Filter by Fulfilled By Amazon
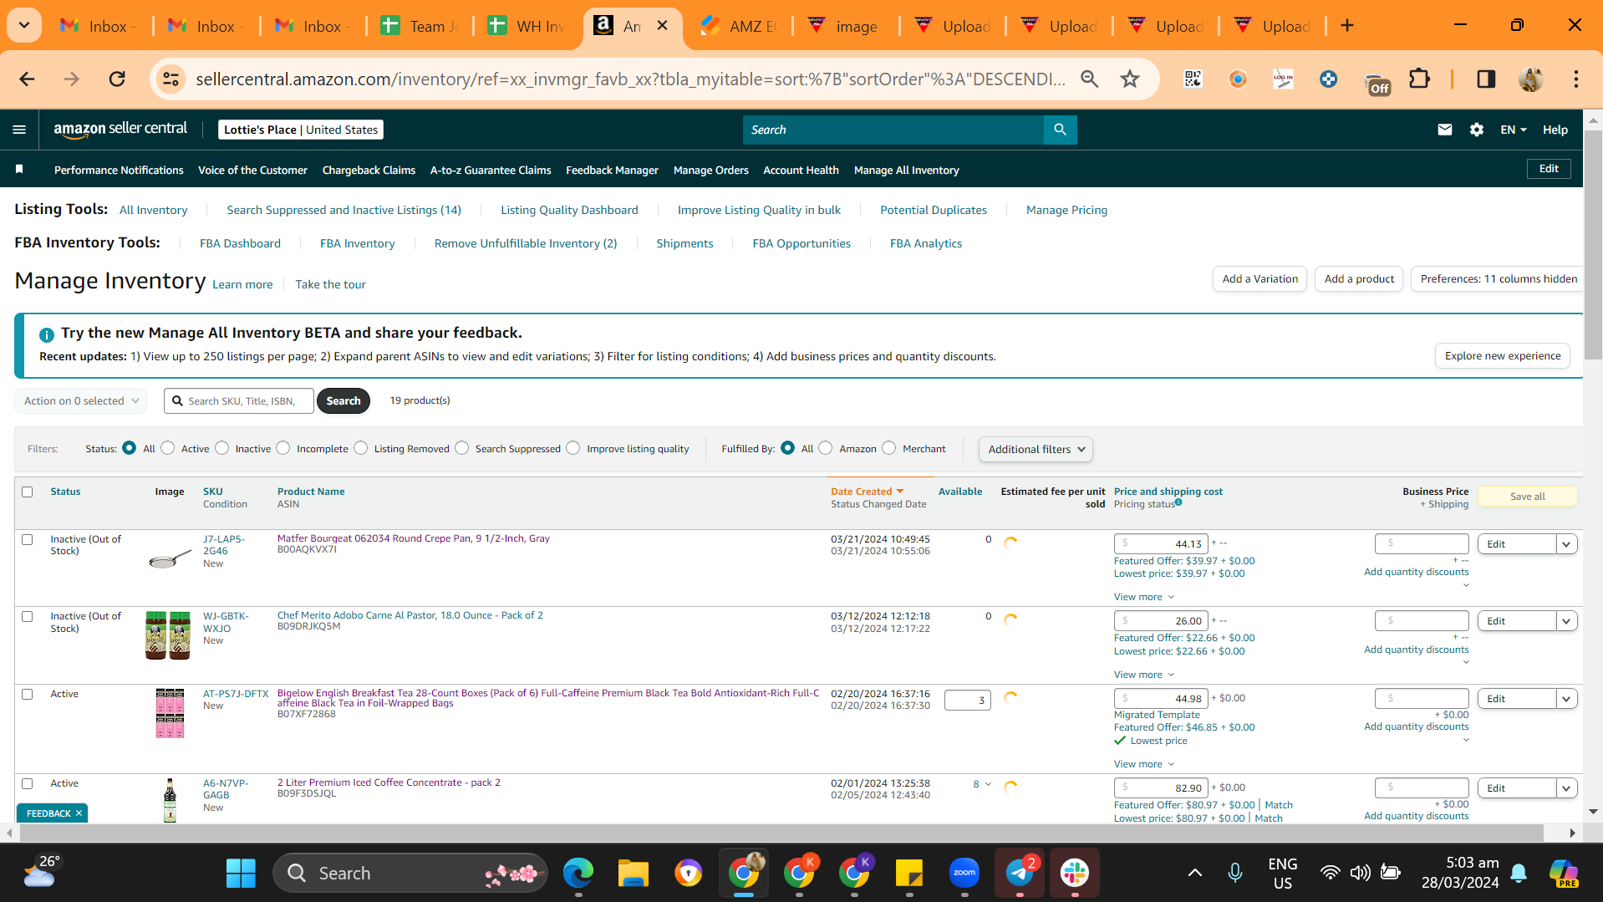 click(x=826, y=448)
